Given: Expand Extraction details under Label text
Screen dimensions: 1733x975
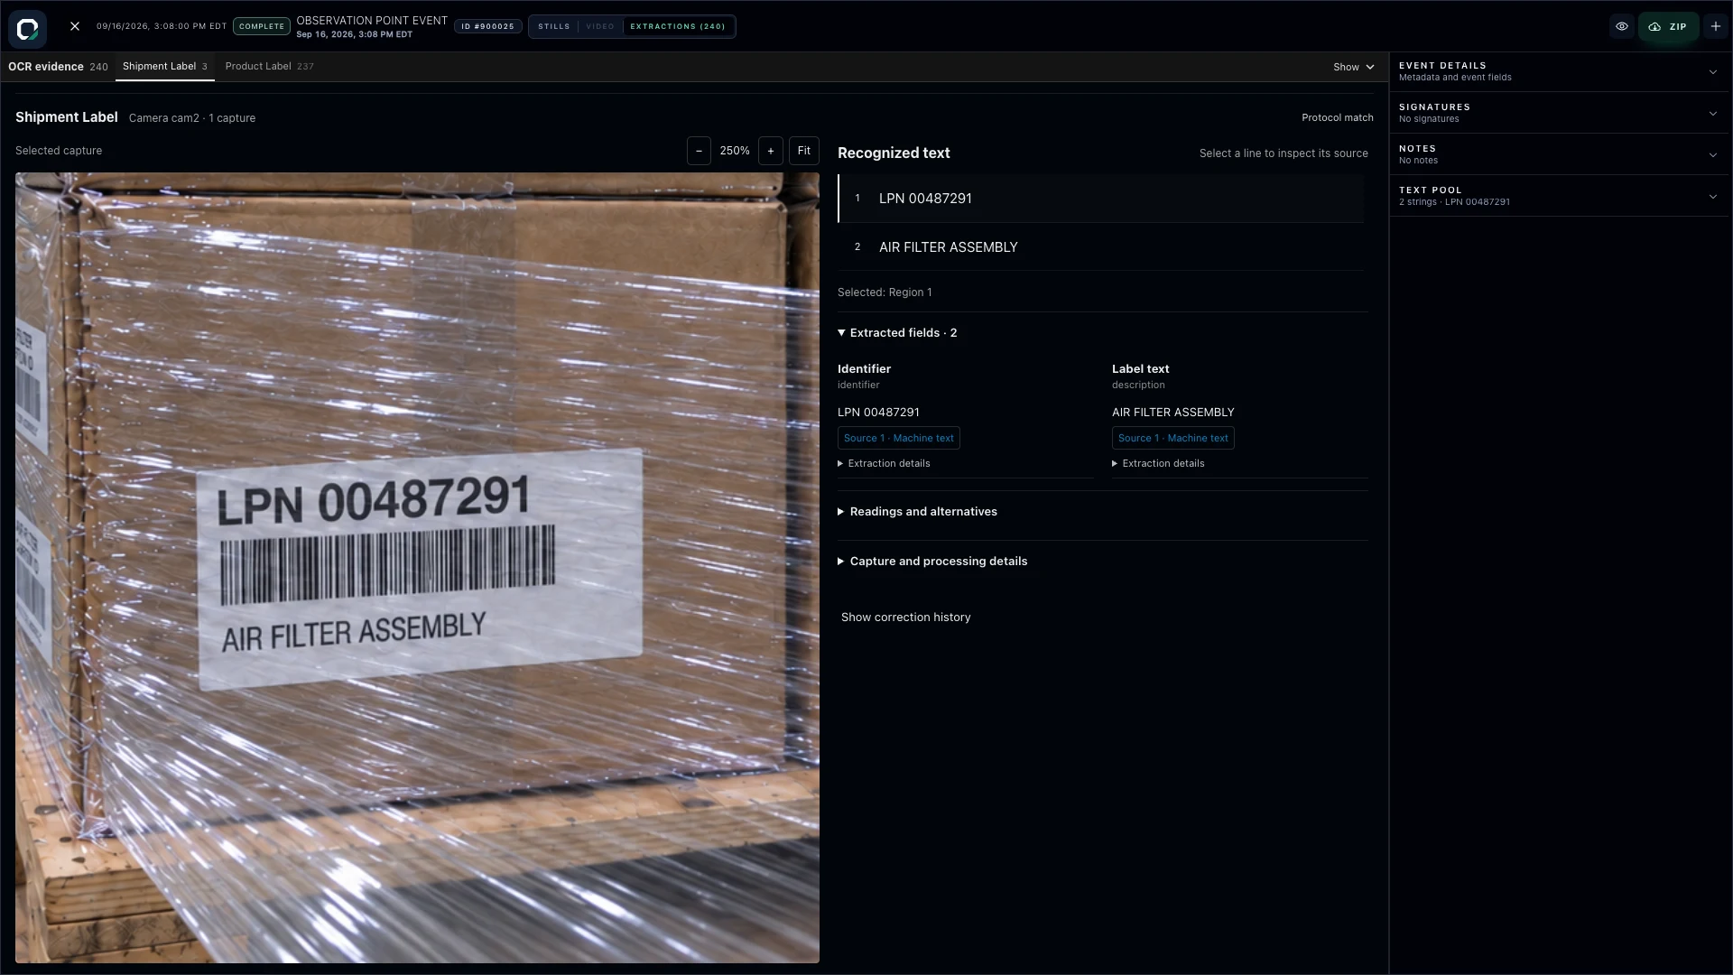Looking at the screenshot, I should pyautogui.click(x=1158, y=464).
